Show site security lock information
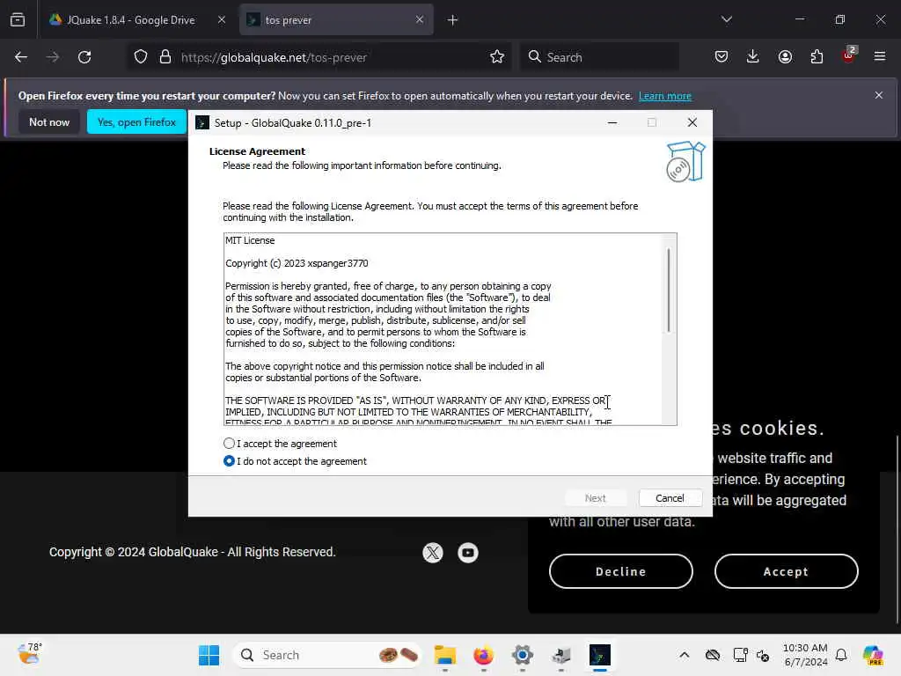 165,57
